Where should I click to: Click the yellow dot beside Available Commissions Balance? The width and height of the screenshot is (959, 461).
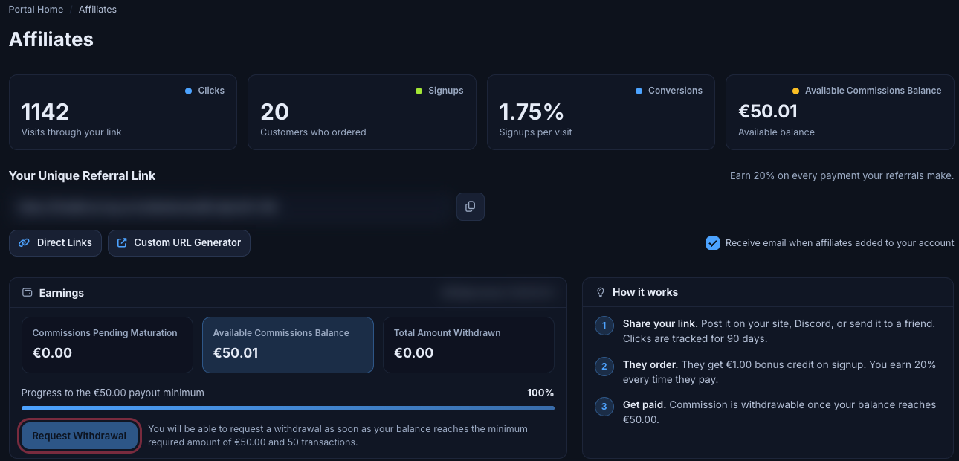tap(796, 91)
